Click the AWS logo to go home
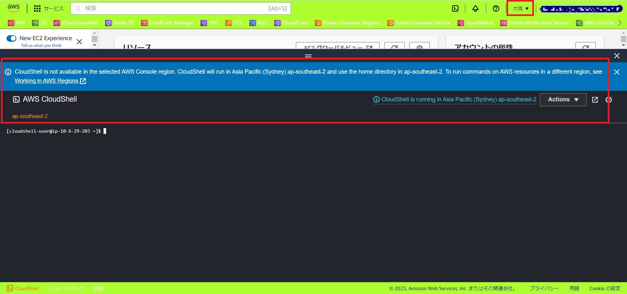Image resolution: width=627 pixels, height=294 pixels. tap(13, 8)
